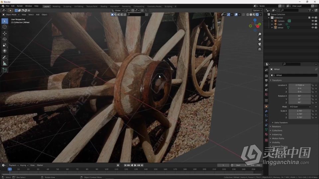The height and width of the screenshot is (179, 319).
Task: Open the Object Data properties tab
Action: pos(266,130)
